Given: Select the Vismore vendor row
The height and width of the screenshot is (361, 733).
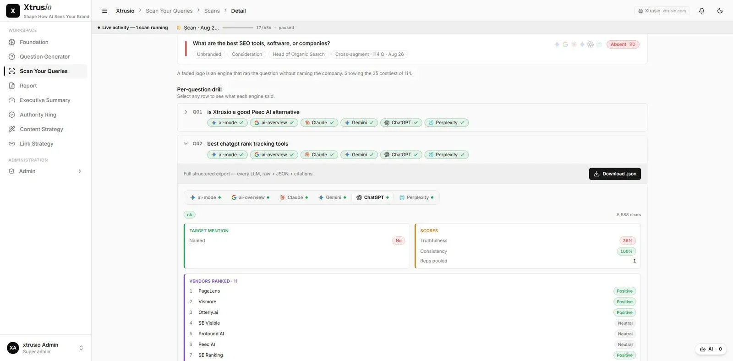Looking at the screenshot, I should tap(412, 302).
